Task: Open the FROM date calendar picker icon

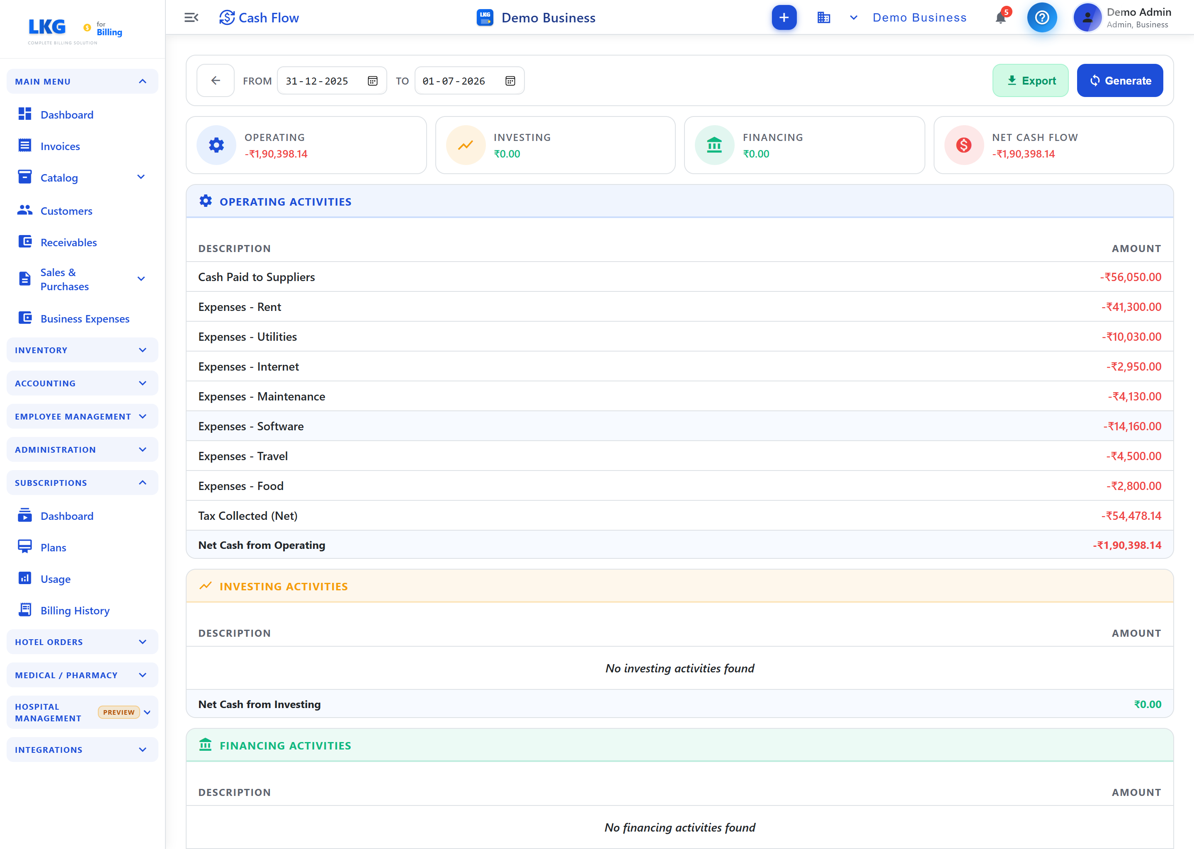Action: pyautogui.click(x=373, y=81)
